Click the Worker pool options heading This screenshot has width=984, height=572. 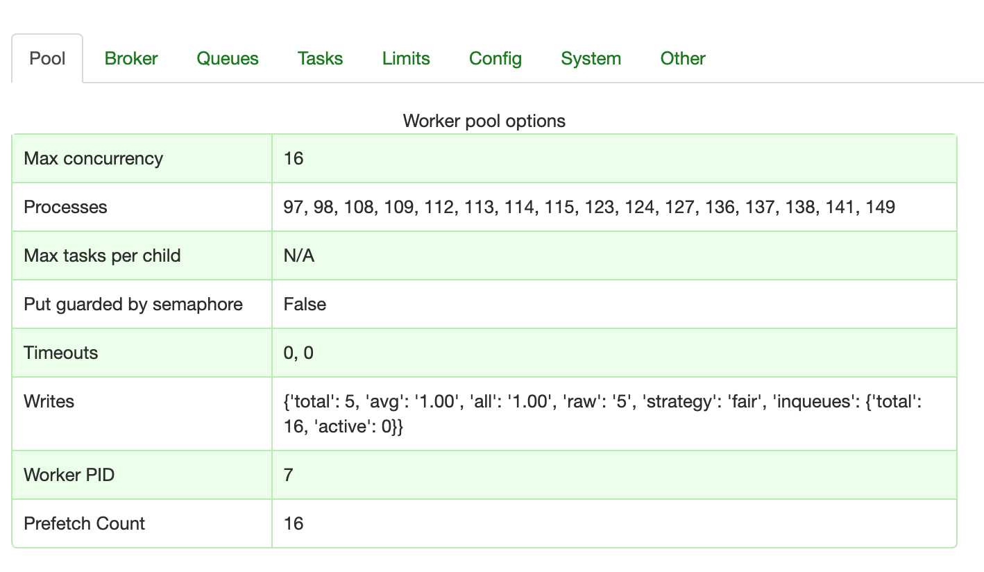(484, 121)
